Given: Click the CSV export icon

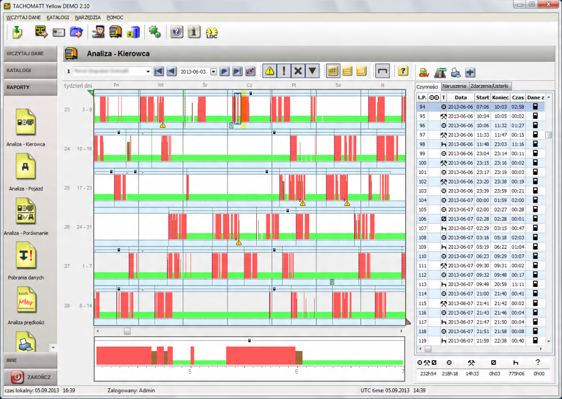Looking at the screenshot, I should [424, 71].
